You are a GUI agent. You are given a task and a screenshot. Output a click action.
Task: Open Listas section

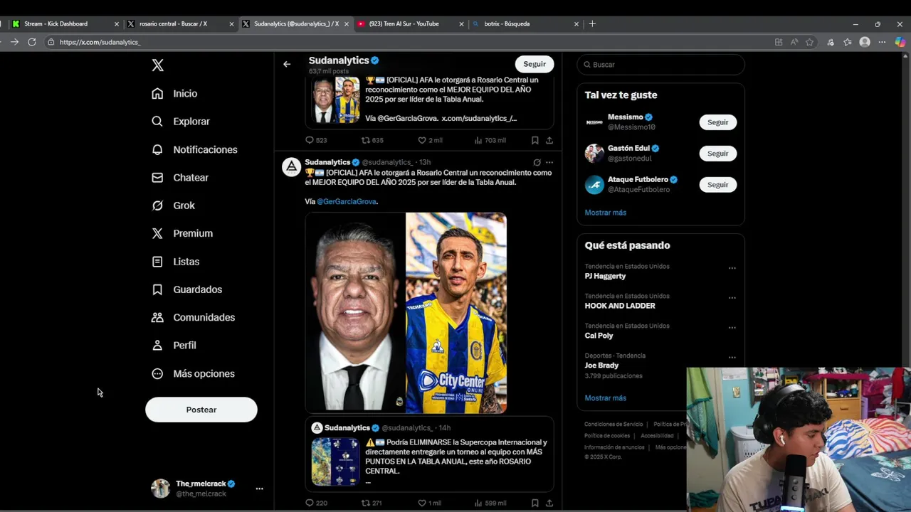[x=175, y=262]
